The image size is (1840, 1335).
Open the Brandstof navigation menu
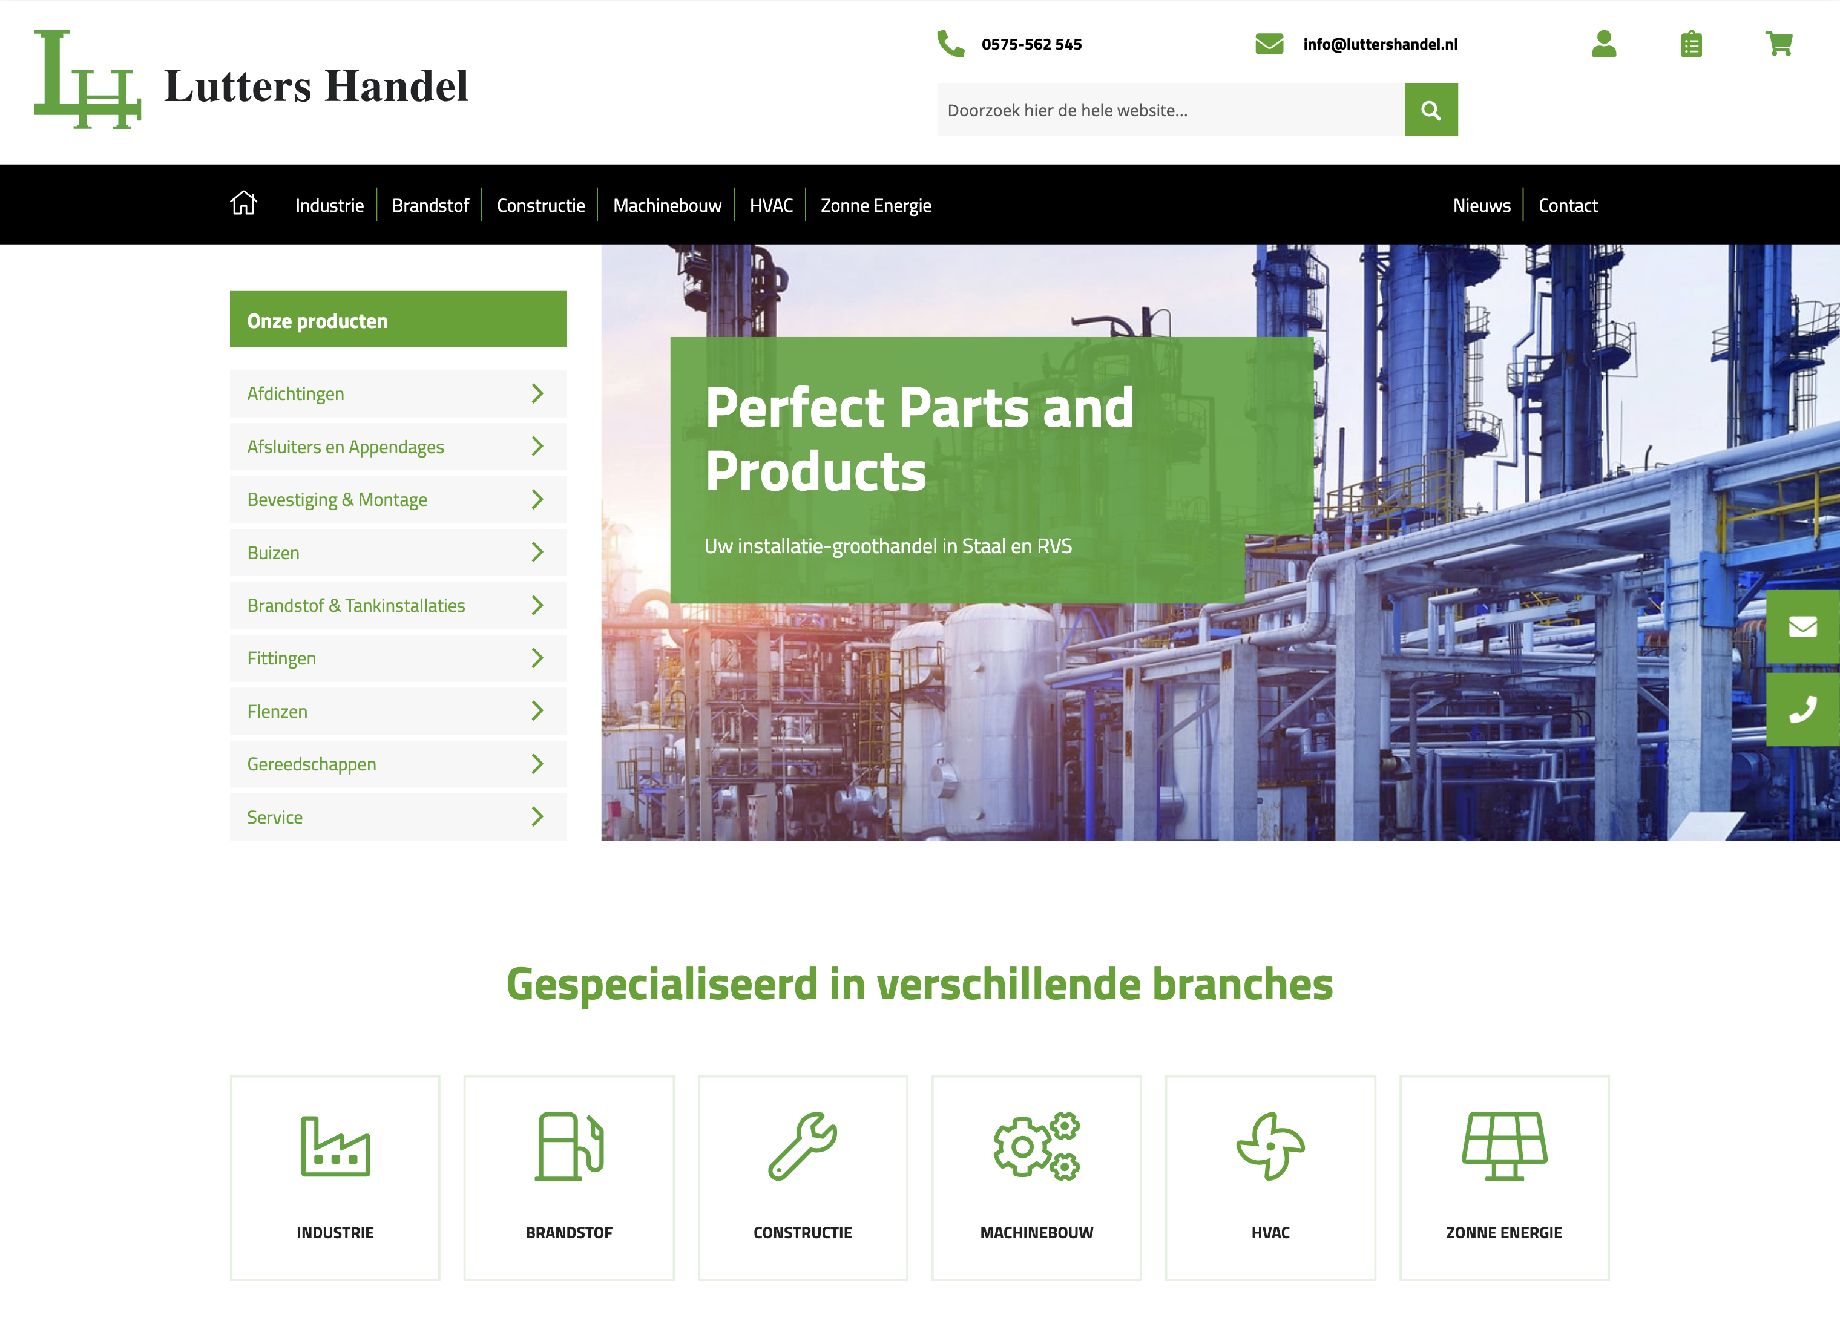pos(430,204)
